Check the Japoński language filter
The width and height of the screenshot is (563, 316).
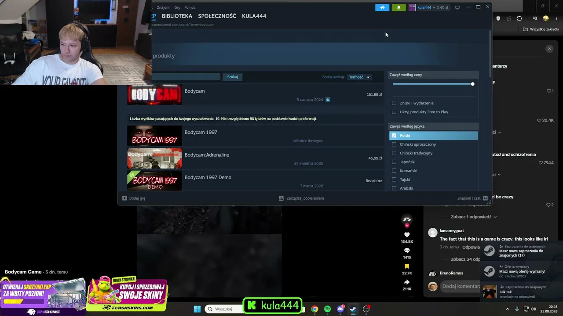click(x=394, y=162)
